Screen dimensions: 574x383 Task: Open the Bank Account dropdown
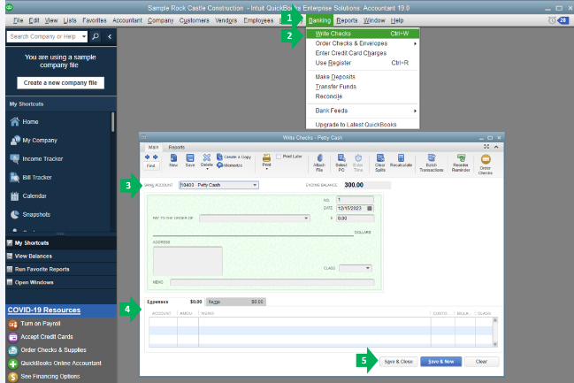coord(255,185)
